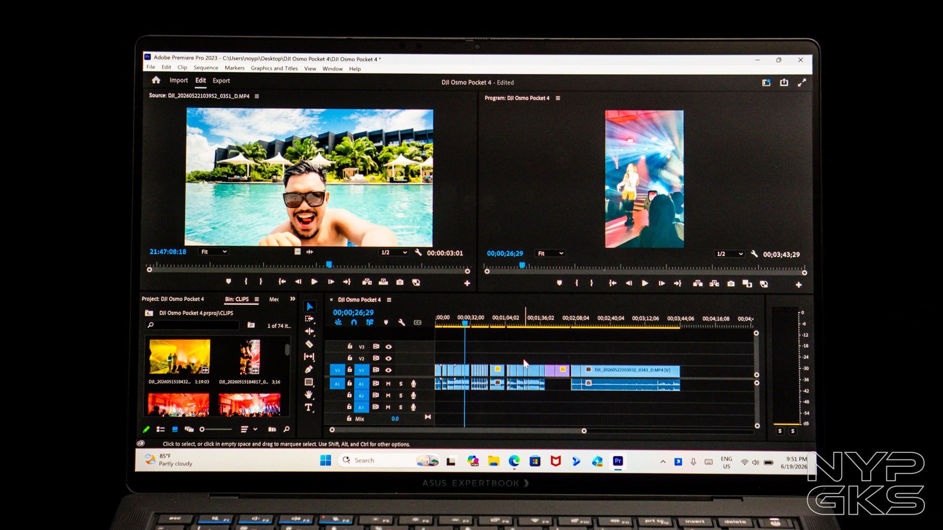
Task: Switch to Export workspace tab
Action: click(x=221, y=81)
